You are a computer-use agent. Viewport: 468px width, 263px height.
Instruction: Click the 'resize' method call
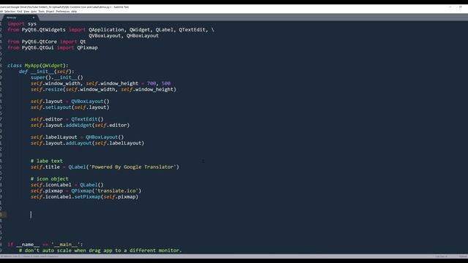point(54,89)
